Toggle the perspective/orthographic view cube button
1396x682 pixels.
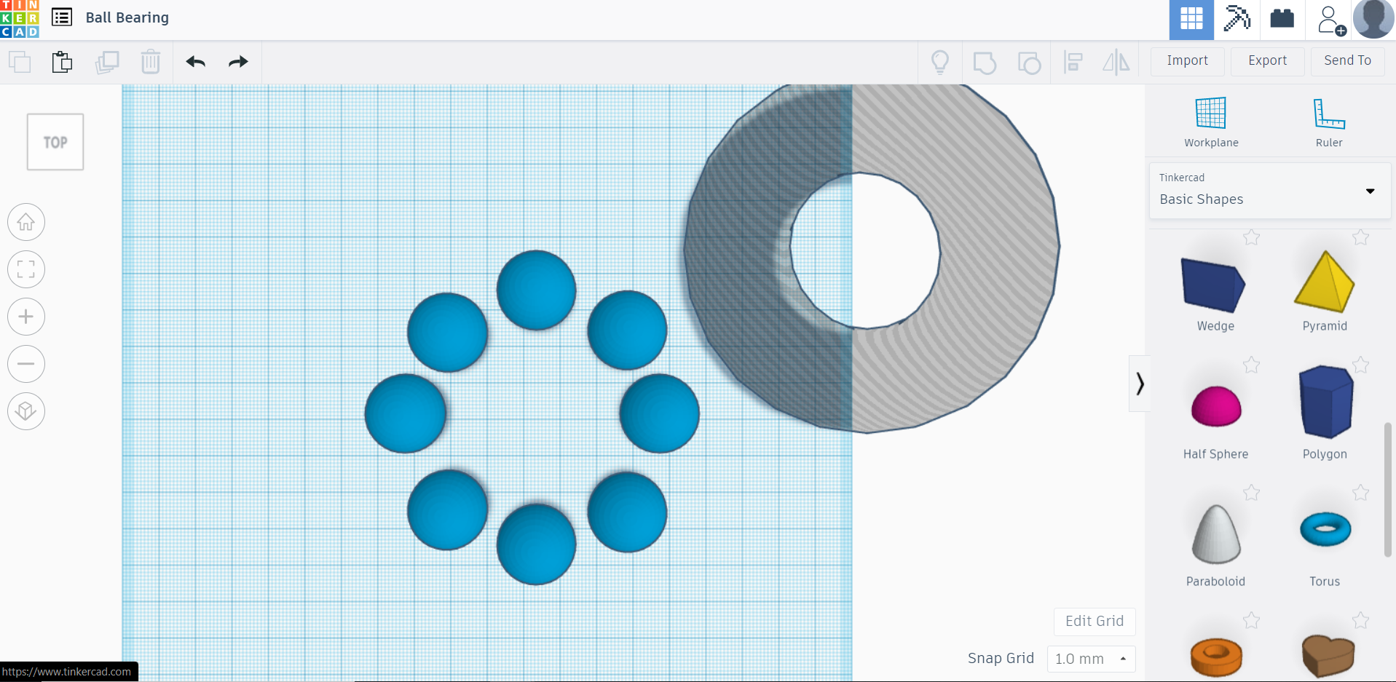tap(26, 411)
